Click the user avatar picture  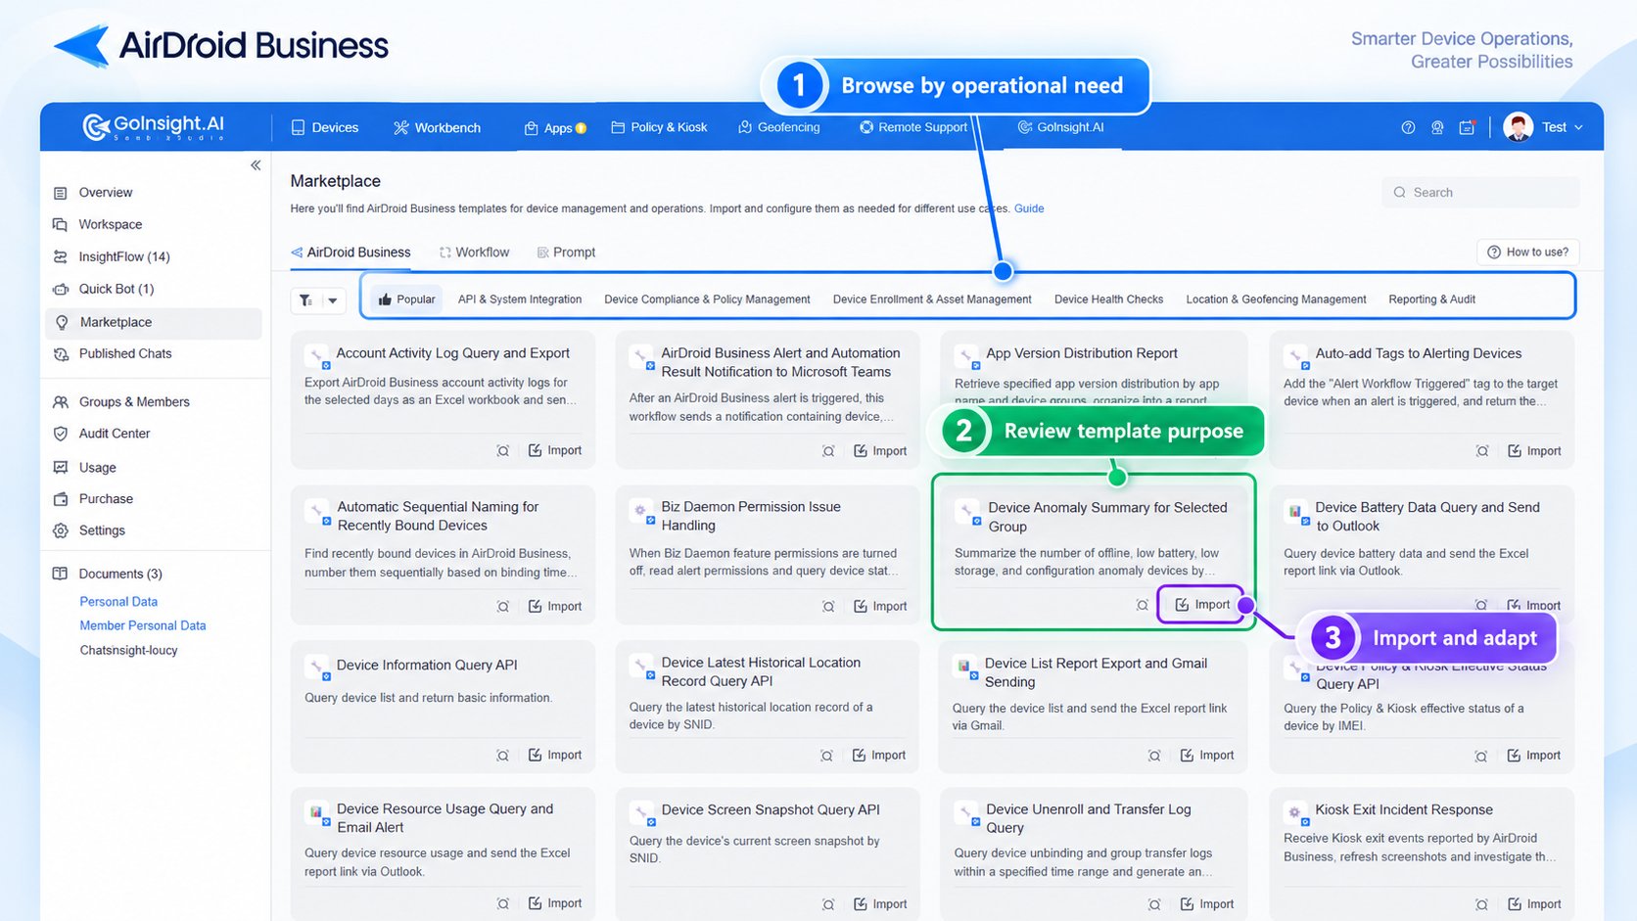(1518, 127)
